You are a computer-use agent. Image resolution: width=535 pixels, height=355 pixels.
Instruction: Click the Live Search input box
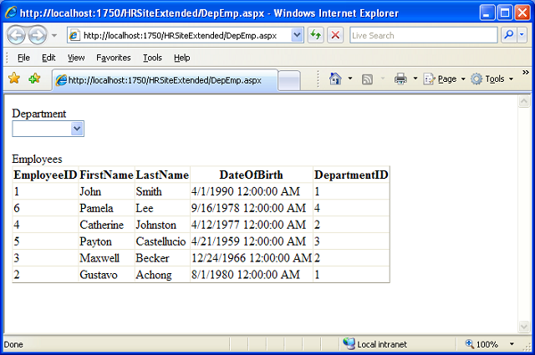coord(424,35)
